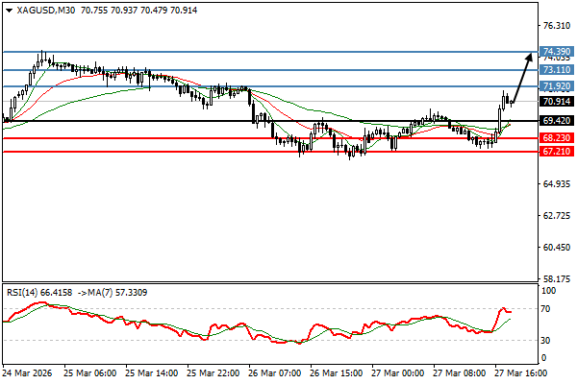Screen dimensions: 577x384
Task: Click the current price tag 70.914
Action: [557, 102]
